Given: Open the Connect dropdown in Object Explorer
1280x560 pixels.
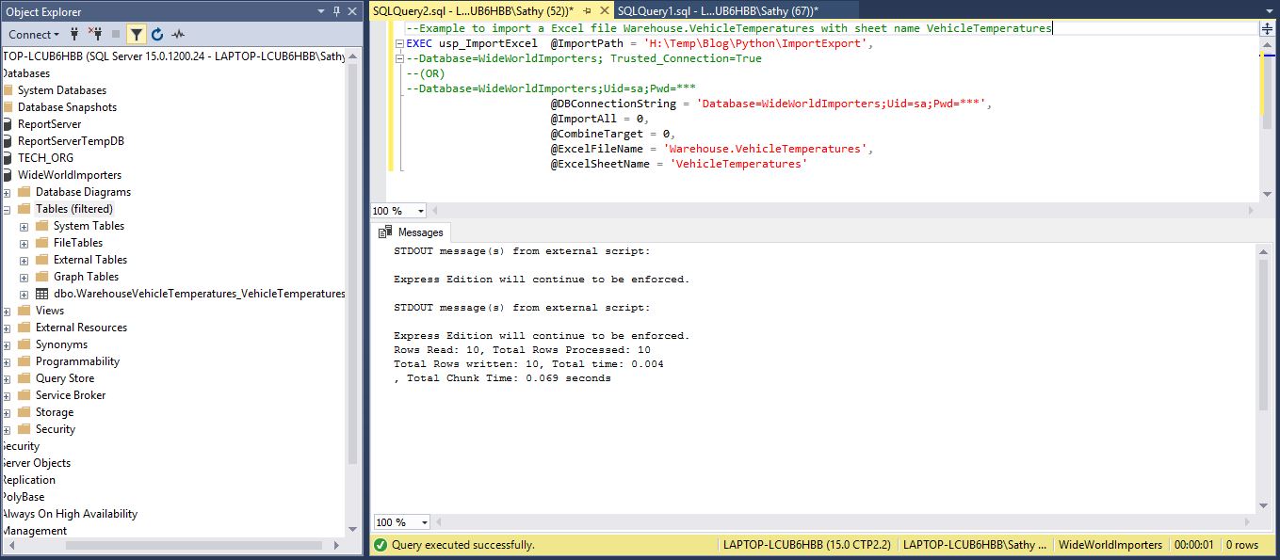Looking at the screenshot, I should tap(34, 35).
